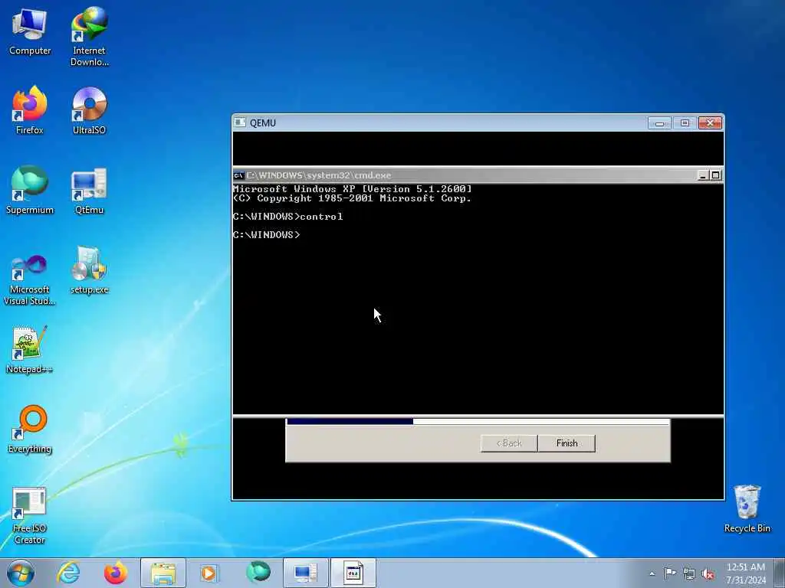Open the Microsoft Visual Studio shortcut
785x588 pixels.
(x=30, y=279)
